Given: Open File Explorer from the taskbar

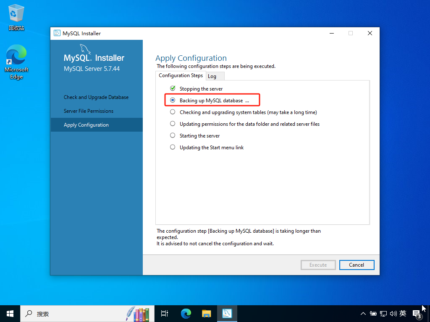Looking at the screenshot, I should [206, 313].
